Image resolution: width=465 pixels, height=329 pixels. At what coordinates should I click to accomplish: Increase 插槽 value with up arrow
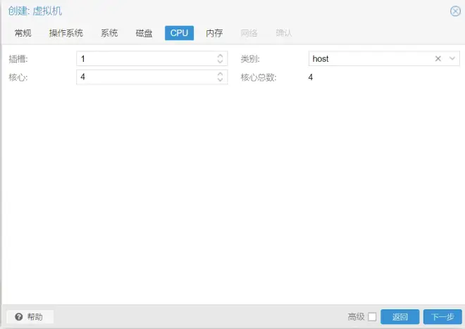[220, 56]
